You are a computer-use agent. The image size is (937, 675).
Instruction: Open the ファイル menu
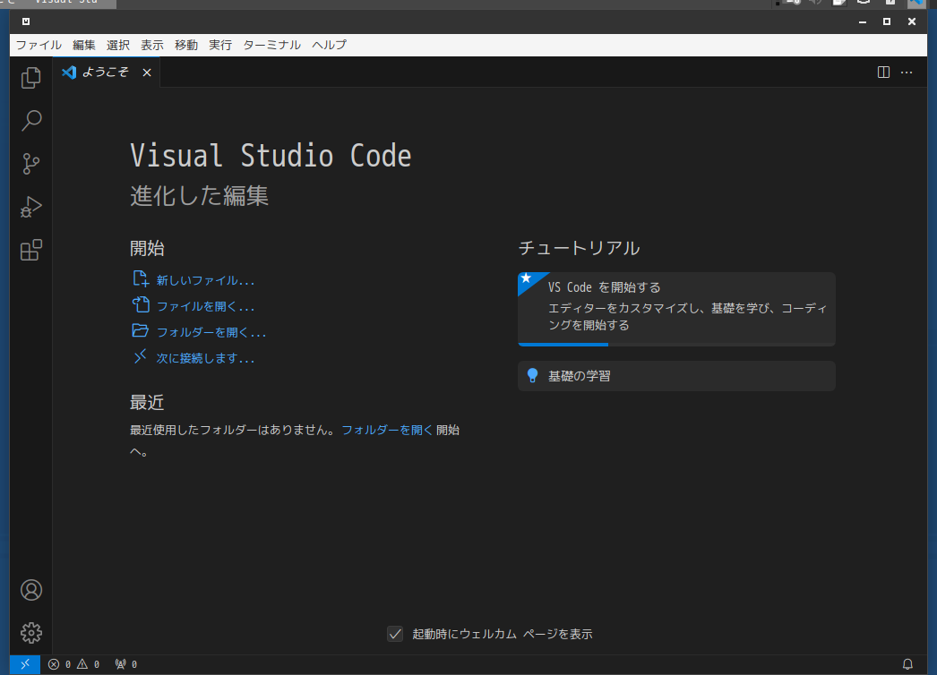39,45
